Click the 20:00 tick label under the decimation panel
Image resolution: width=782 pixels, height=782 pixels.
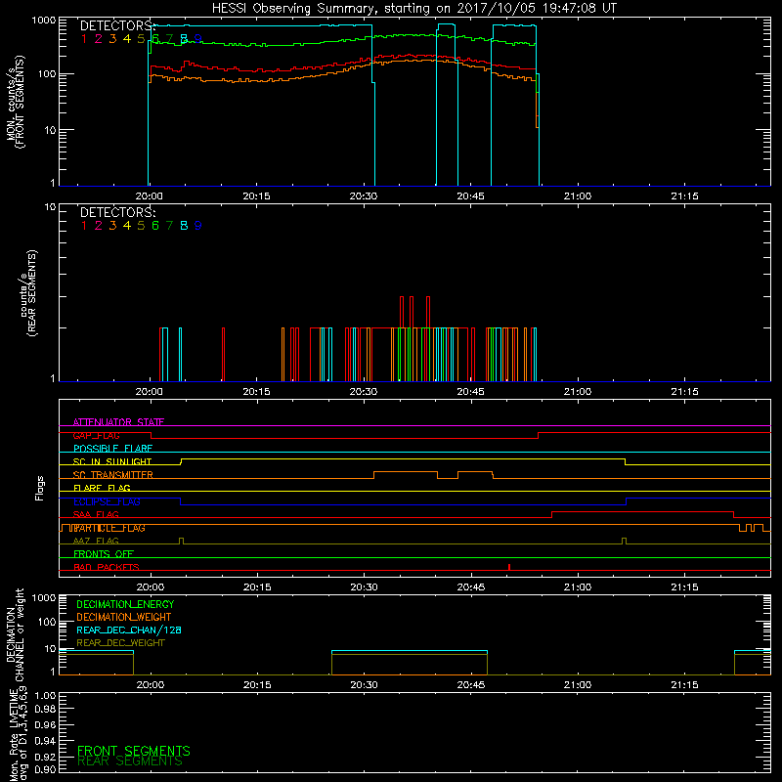(x=151, y=685)
